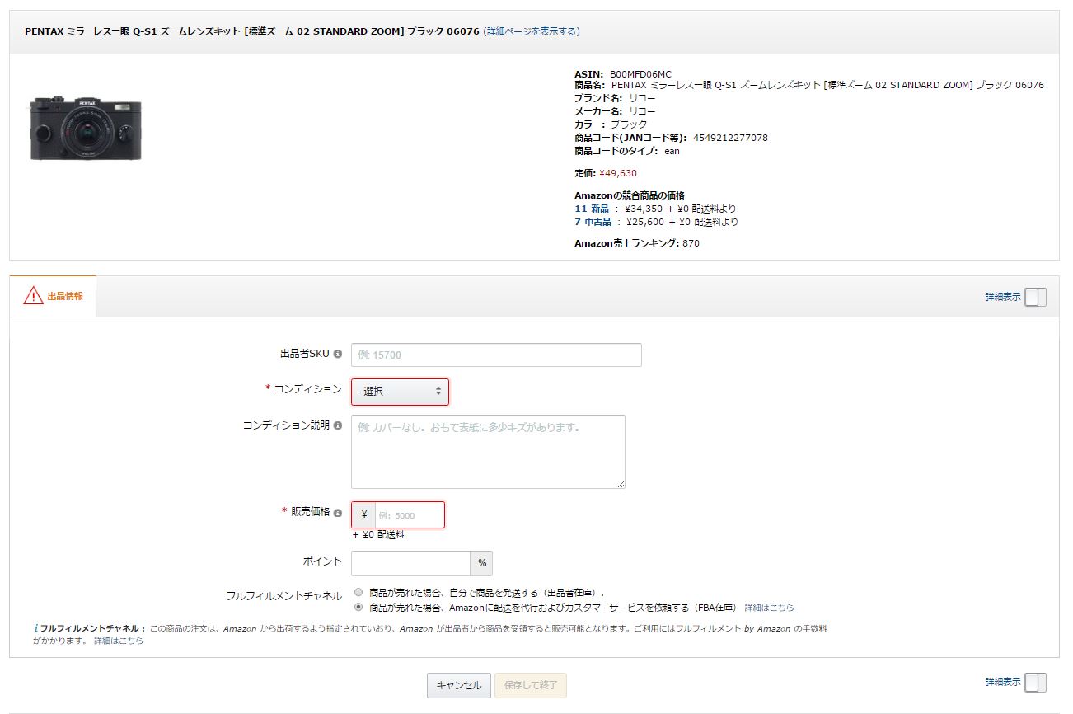Click the 販売価格 yen input field
Screen dimensions: 1073x714
click(x=410, y=515)
